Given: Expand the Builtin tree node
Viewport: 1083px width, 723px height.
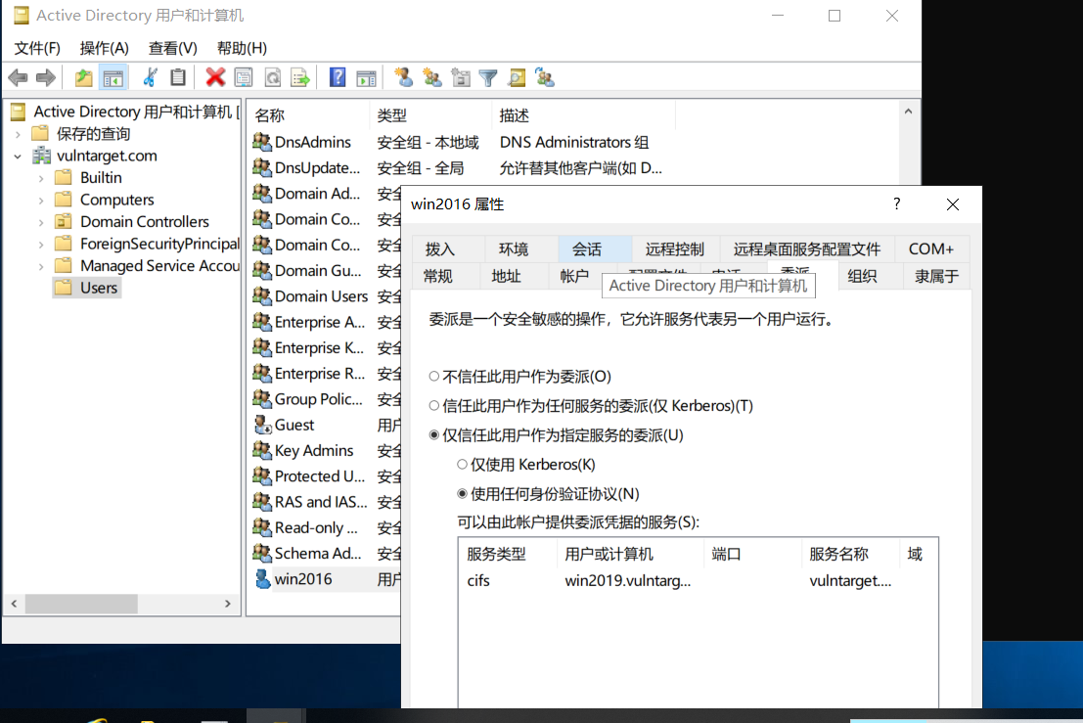Looking at the screenshot, I should [x=40, y=178].
